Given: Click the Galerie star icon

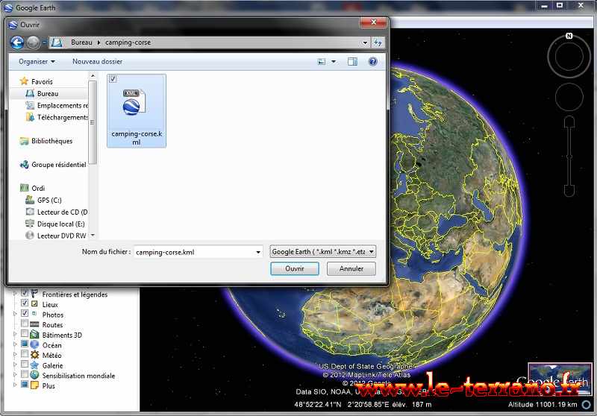Looking at the screenshot, I should (x=34, y=365).
